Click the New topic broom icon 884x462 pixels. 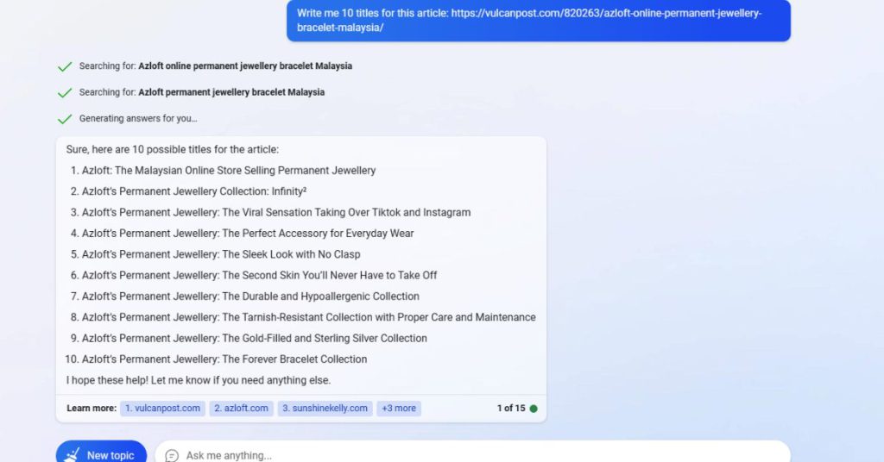pos(72,455)
